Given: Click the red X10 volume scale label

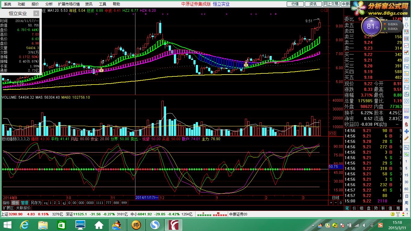Looking at the screenshot, I should click(x=332, y=133).
